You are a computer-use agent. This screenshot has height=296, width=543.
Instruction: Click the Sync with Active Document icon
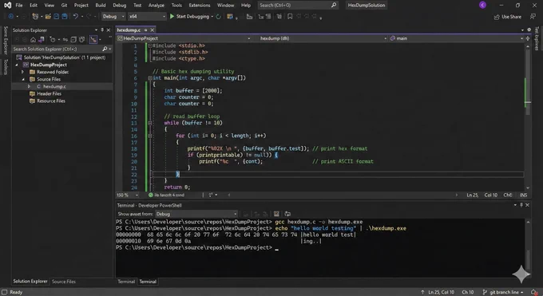[65, 39]
